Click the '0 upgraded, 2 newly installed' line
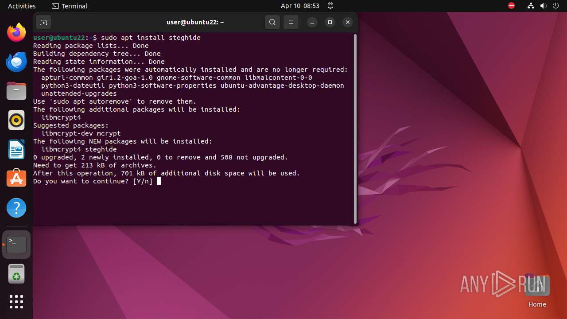 [161, 157]
